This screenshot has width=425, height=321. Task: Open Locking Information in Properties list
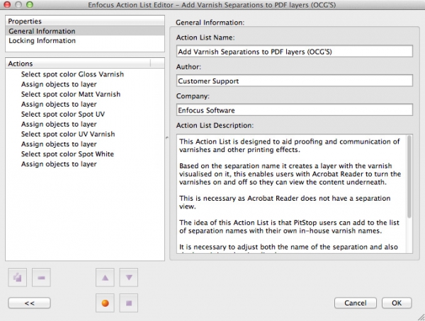point(42,41)
